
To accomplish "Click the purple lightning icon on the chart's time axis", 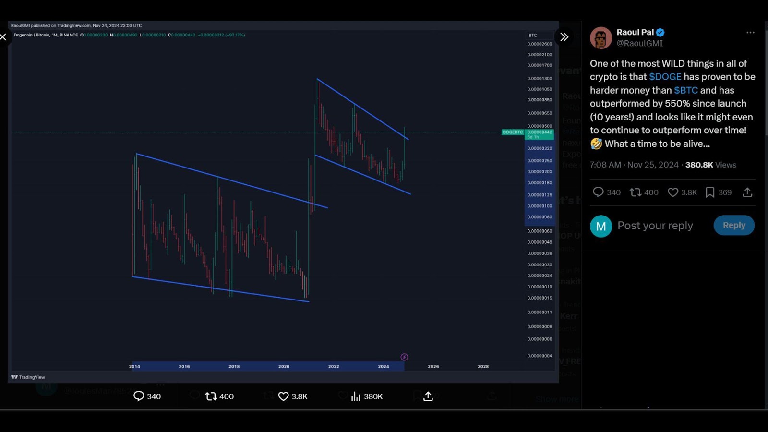I will coord(404,357).
